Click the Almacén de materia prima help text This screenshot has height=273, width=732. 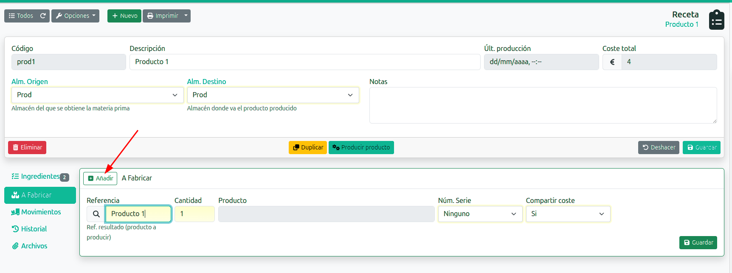click(70, 108)
